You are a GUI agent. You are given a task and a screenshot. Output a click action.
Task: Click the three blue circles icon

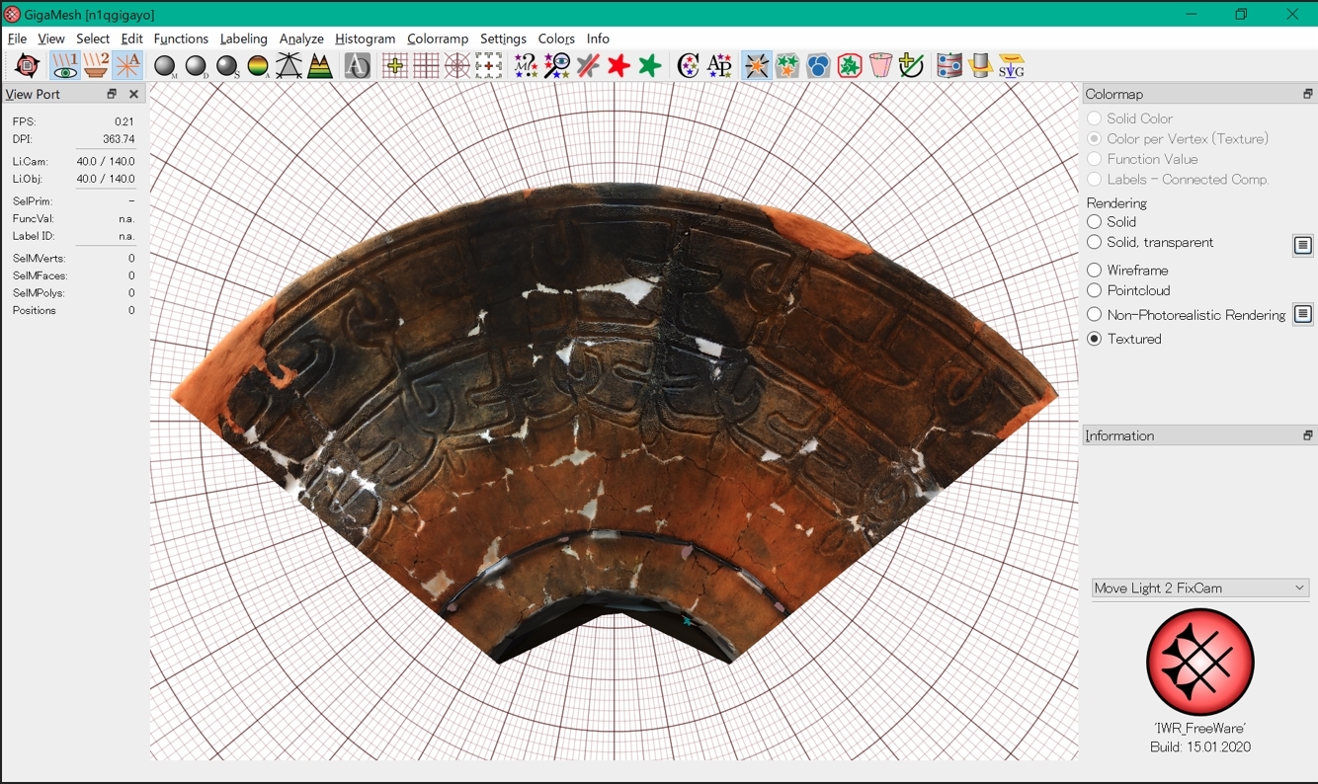(818, 66)
